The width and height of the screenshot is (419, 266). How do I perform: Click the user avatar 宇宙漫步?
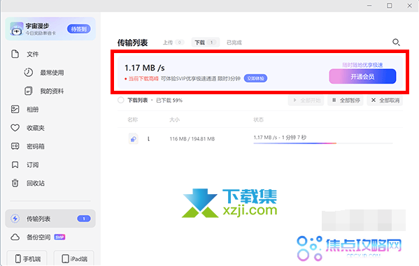point(17,29)
